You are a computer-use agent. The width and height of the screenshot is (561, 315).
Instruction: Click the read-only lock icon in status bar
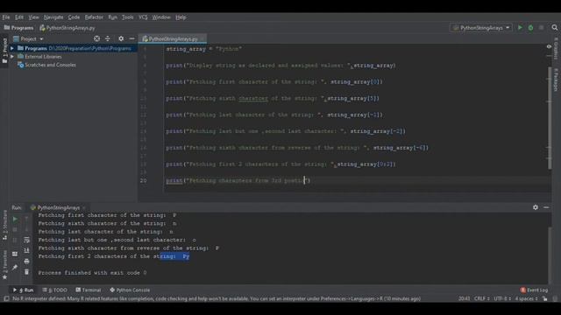pos(544,298)
